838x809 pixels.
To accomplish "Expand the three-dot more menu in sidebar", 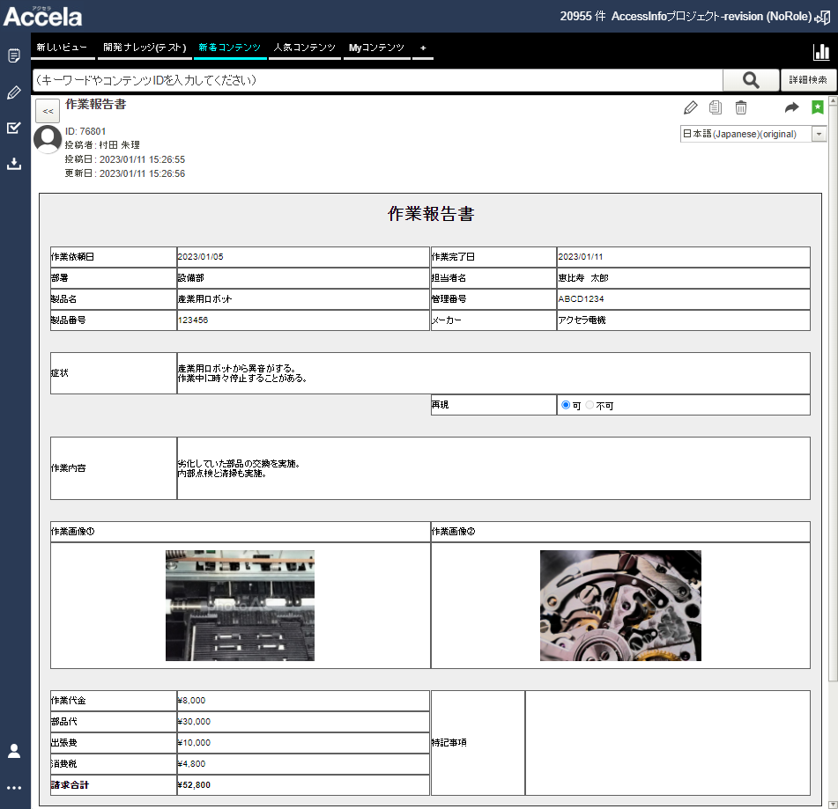I will (14, 788).
